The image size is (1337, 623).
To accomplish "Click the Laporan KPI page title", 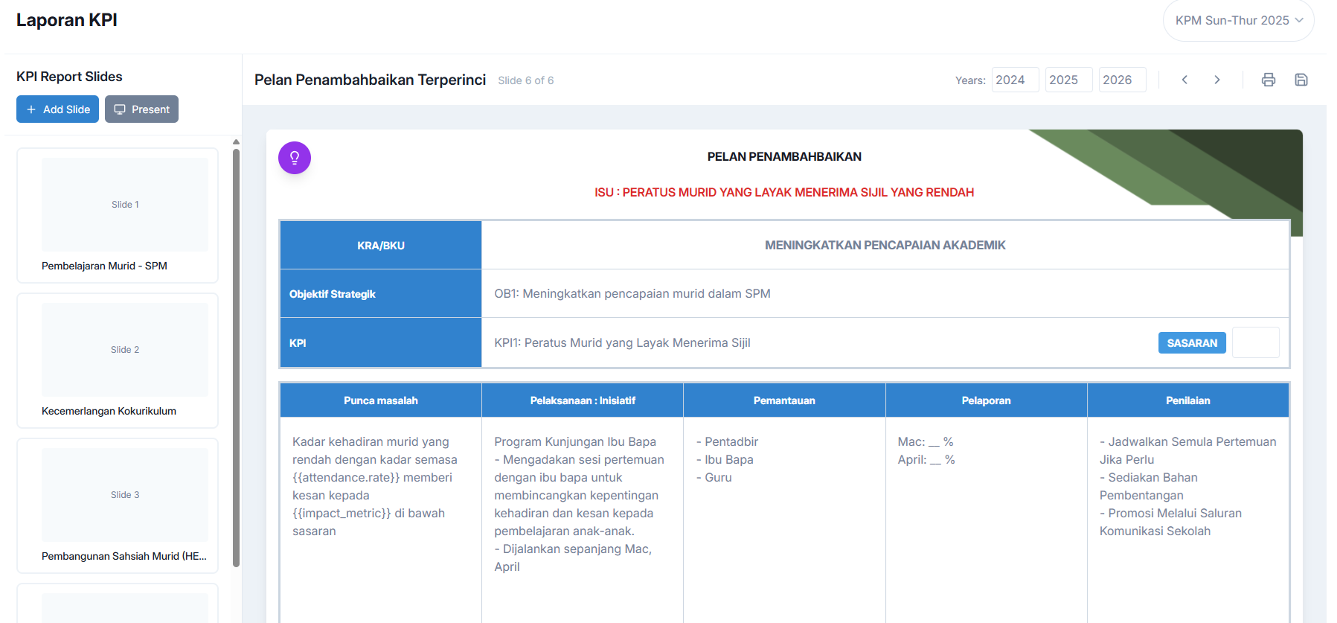I will (67, 20).
